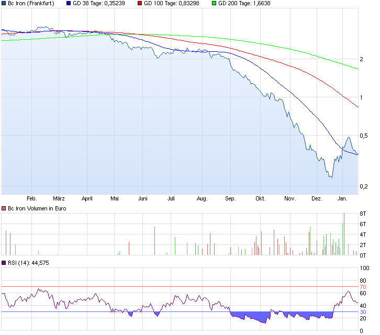Screen dimensions: 380x335
Task: Click the tallest red volume bar in January
Action: tap(344, 234)
